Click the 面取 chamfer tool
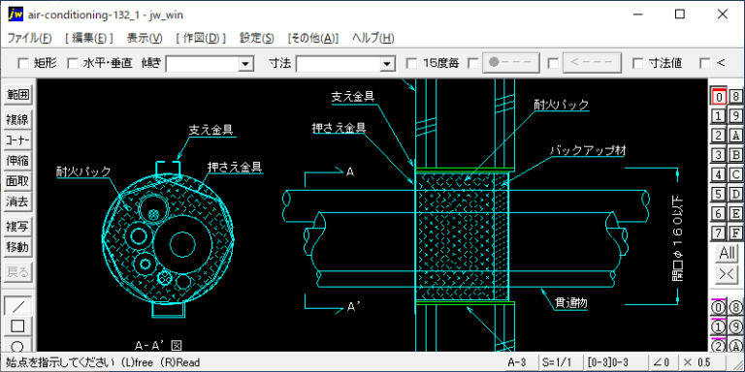 (x=17, y=181)
